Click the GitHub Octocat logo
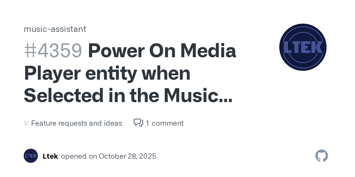This screenshot has height=177, width=355. pyautogui.click(x=322, y=156)
